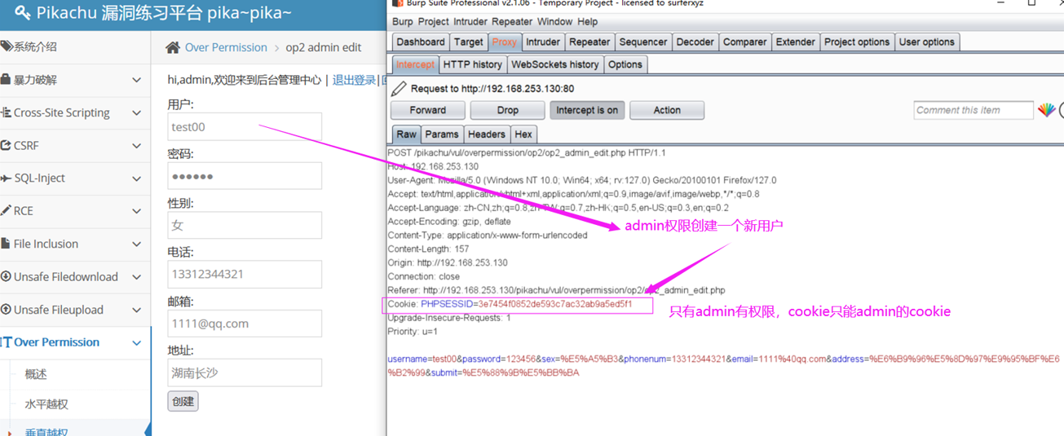
Task: Expand the SQL-Inject chevron
Action: (x=136, y=178)
